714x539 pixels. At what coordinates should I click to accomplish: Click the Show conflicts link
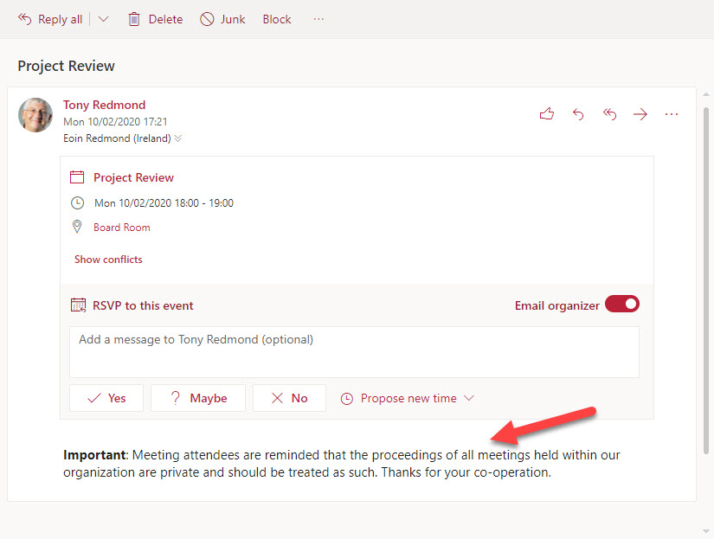click(x=108, y=260)
